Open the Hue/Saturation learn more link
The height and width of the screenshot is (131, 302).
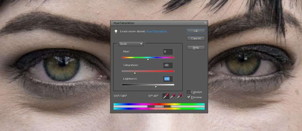[157, 31]
